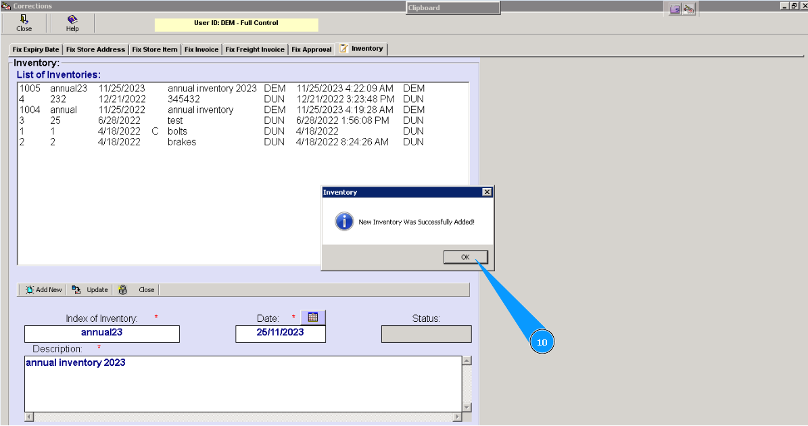The width and height of the screenshot is (808, 426).
Task: Click inside the Index of Inventory field
Action: coord(101,333)
